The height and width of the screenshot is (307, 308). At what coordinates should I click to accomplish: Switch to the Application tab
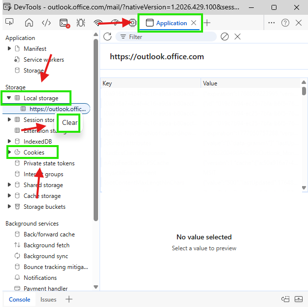pos(167,23)
